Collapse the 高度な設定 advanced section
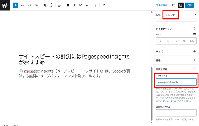The width and height of the screenshot is (199, 126). pyautogui.click(x=195, y=69)
